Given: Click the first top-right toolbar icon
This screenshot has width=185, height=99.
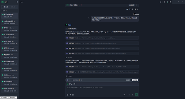Looking at the screenshot, I should [161, 2].
